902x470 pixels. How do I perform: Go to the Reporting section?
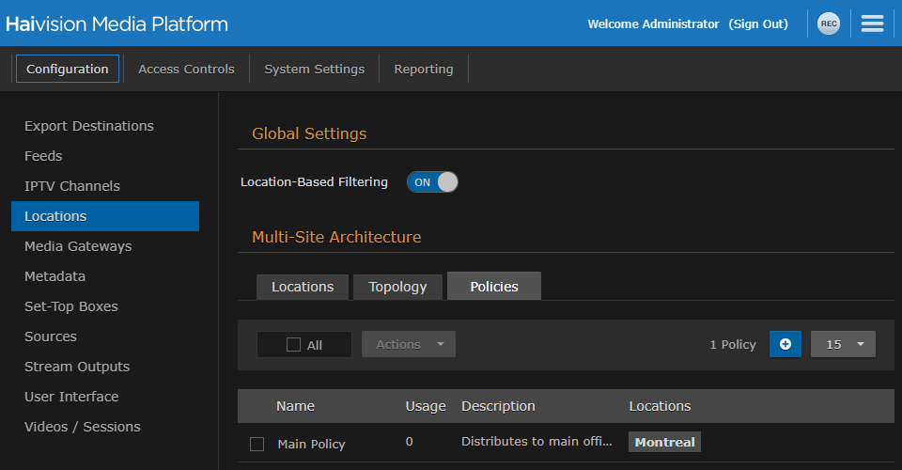(x=423, y=69)
